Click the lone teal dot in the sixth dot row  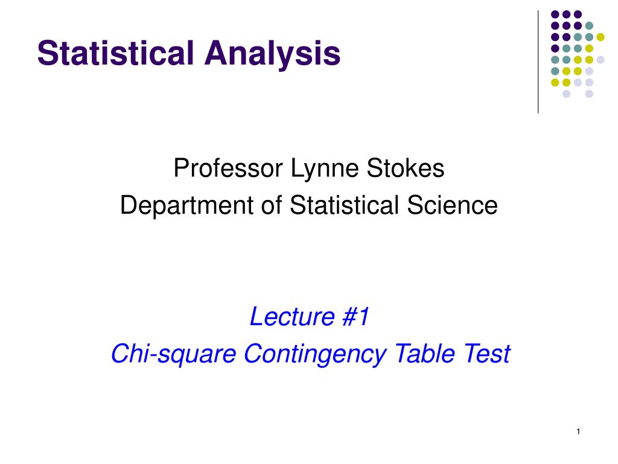pyautogui.click(x=555, y=71)
